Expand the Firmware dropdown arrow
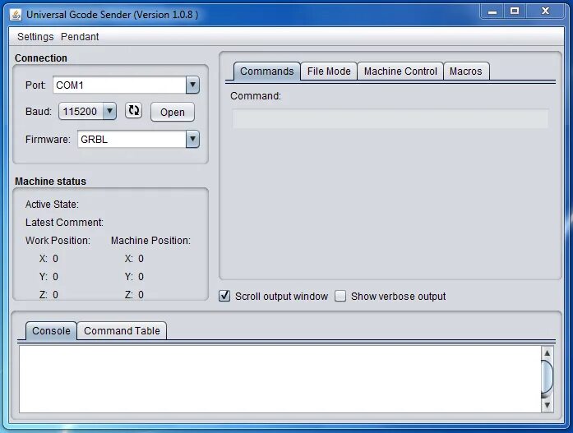Viewport: 573px width, 433px height. pyautogui.click(x=192, y=139)
